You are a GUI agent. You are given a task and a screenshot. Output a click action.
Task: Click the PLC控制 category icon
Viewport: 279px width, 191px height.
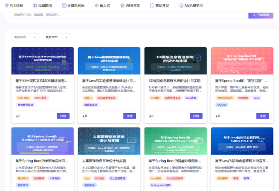click(7, 6)
